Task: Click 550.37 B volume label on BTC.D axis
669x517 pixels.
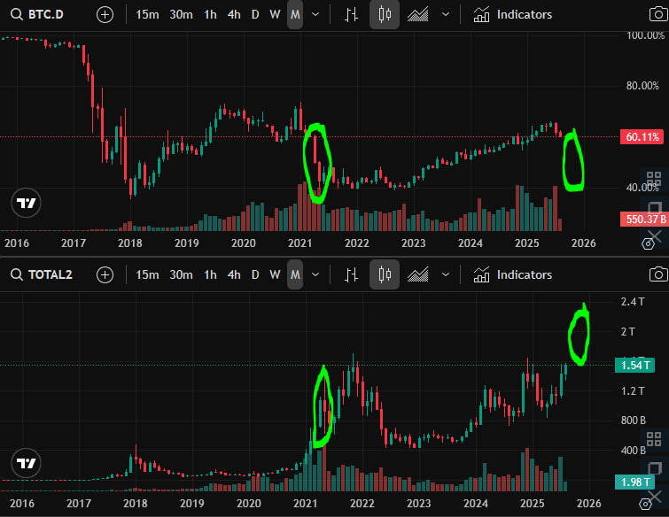Action: 644,219
